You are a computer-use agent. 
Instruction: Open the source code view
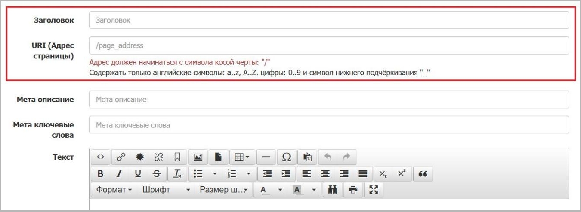(x=100, y=157)
